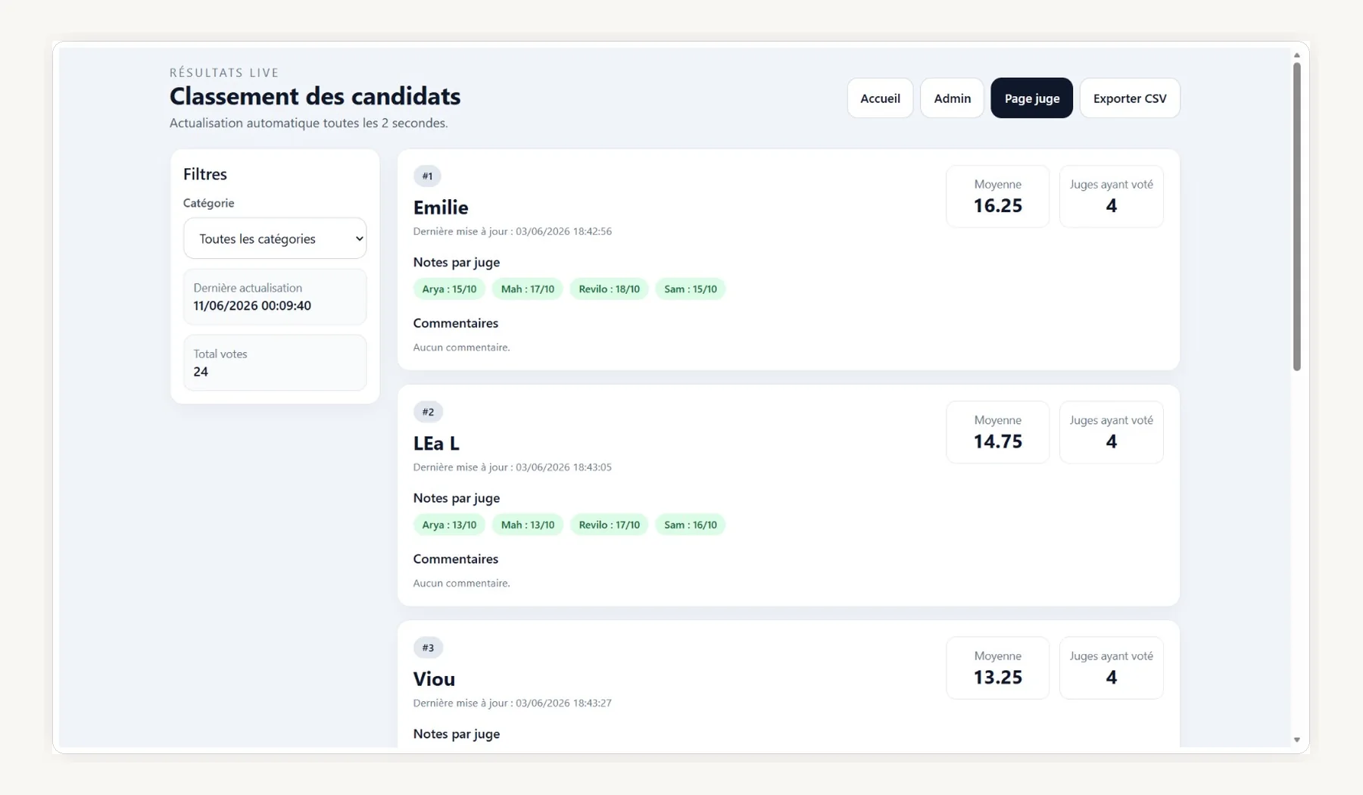
Task: Click LEa L's Commentaires heading
Action: point(456,559)
